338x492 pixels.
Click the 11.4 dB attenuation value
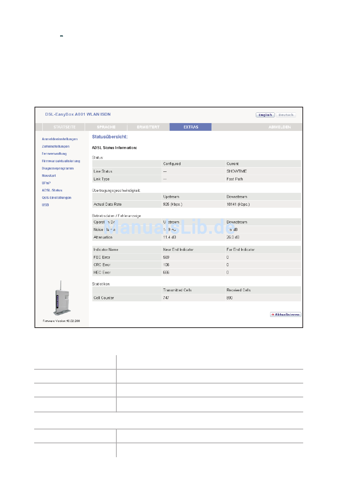pos(169,237)
